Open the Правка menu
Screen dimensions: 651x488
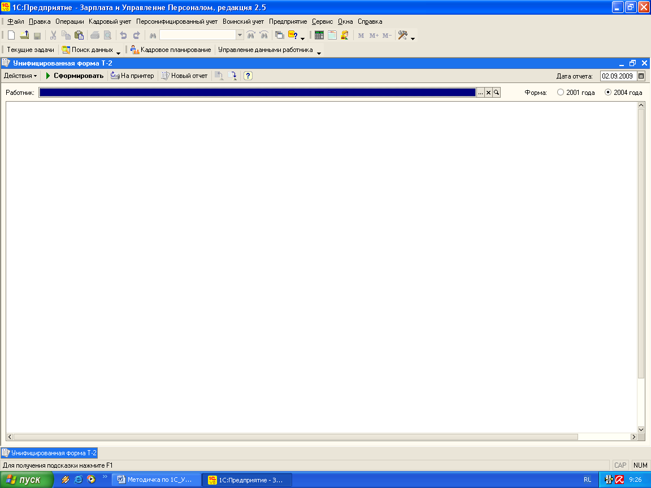click(40, 21)
